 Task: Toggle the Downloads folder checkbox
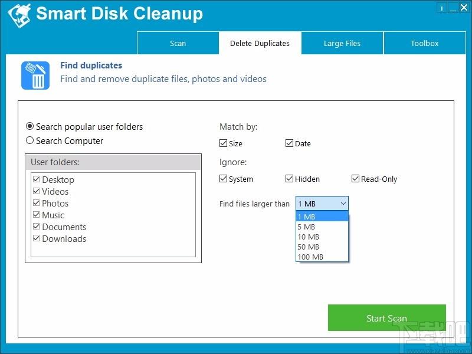pyautogui.click(x=37, y=238)
